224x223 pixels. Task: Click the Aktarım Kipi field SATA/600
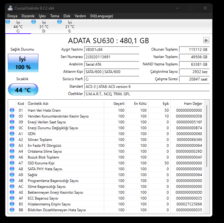(112, 72)
